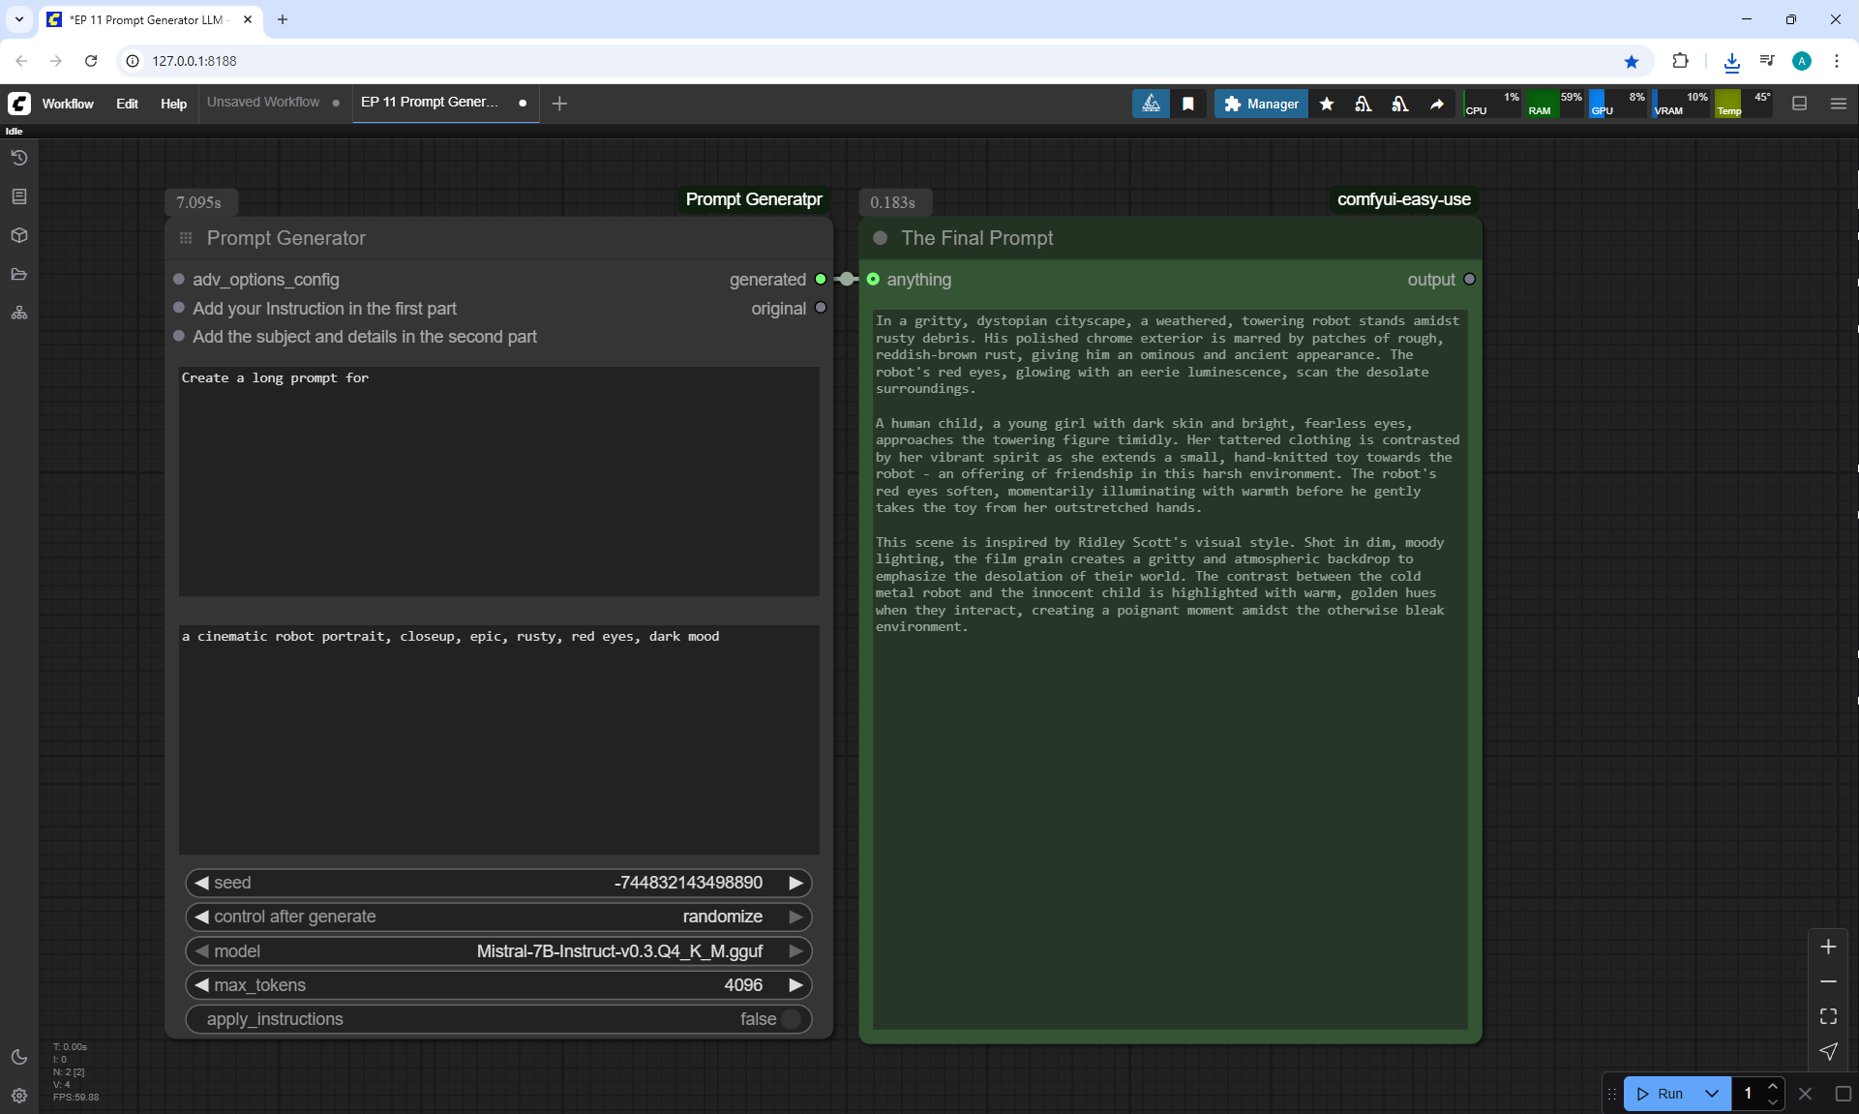
Task: Open the control after generate dropdown
Action: (498, 917)
